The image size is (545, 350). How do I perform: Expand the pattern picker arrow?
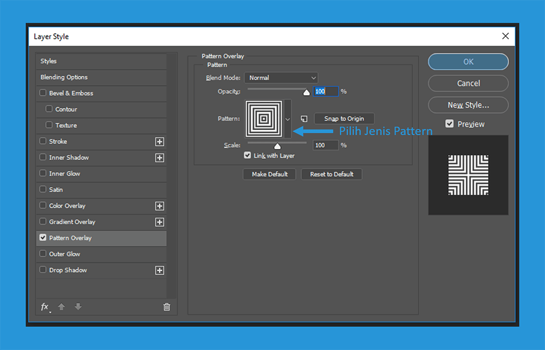tap(288, 119)
